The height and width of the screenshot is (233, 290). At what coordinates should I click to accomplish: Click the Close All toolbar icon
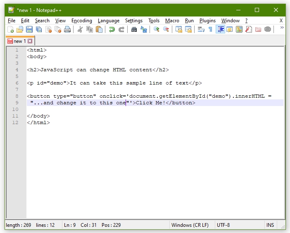(58, 30)
